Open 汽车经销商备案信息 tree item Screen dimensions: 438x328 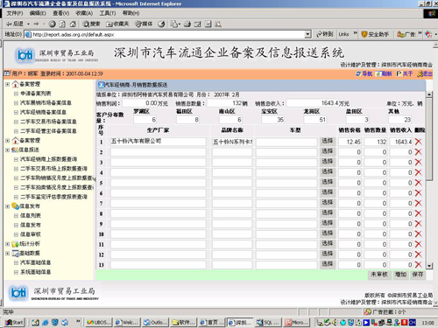(43, 112)
